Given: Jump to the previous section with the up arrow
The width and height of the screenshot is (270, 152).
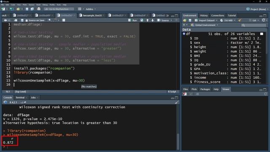Looking at the screenshot, I should coord(147,20).
